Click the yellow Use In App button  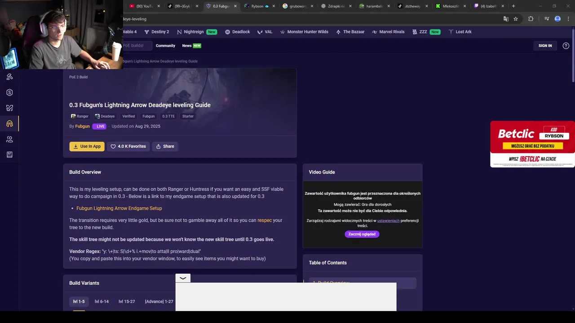pyautogui.click(x=87, y=146)
